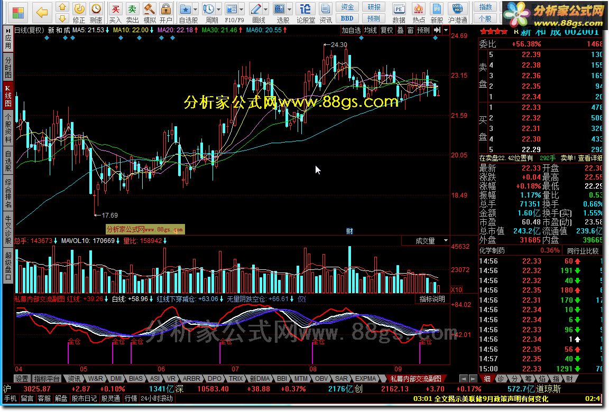This screenshot has height=412, width=609.
Task: Click 查看详细 link in order panel
Action: coord(590,158)
